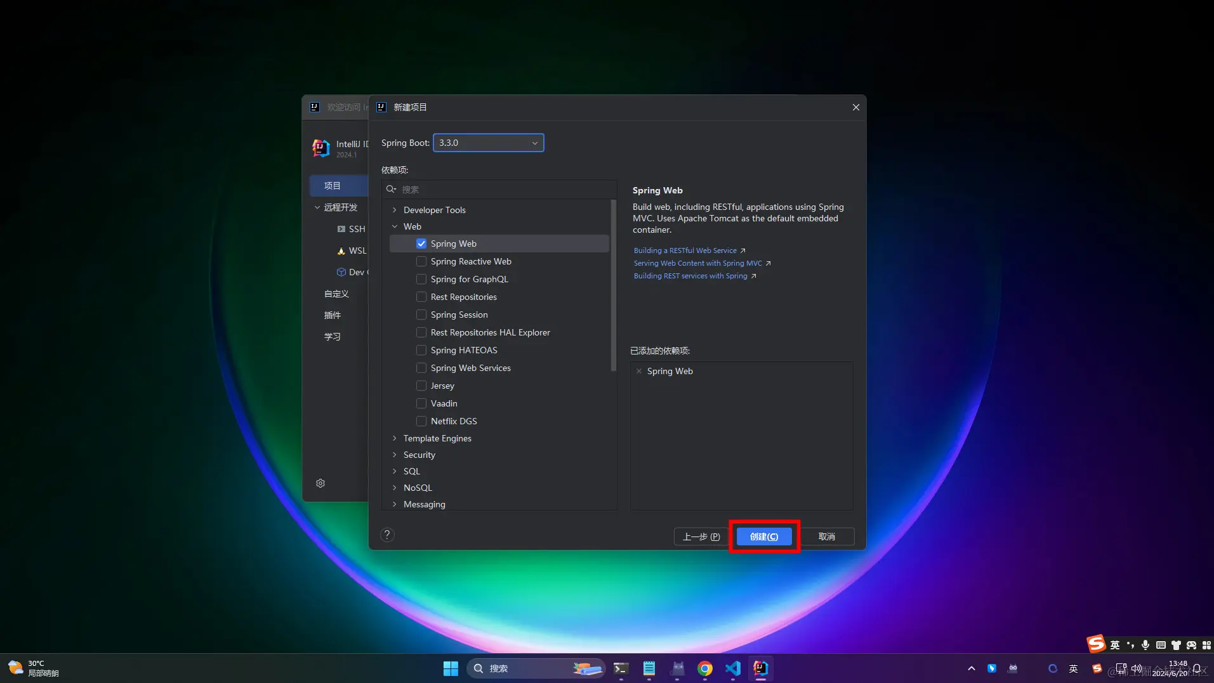Select 学习 in welcome sidebar

(333, 337)
